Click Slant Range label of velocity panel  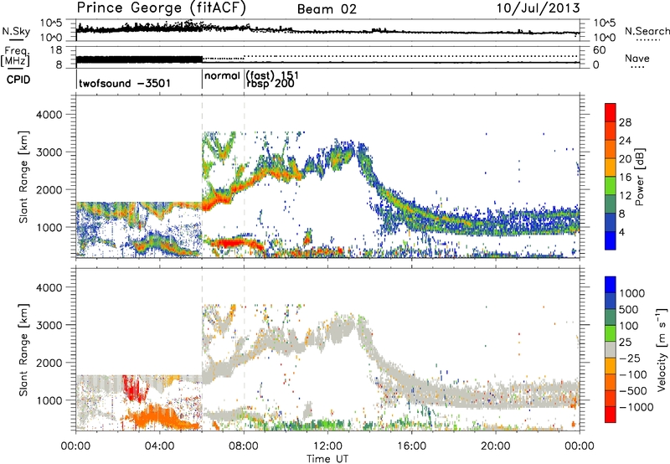coord(23,350)
